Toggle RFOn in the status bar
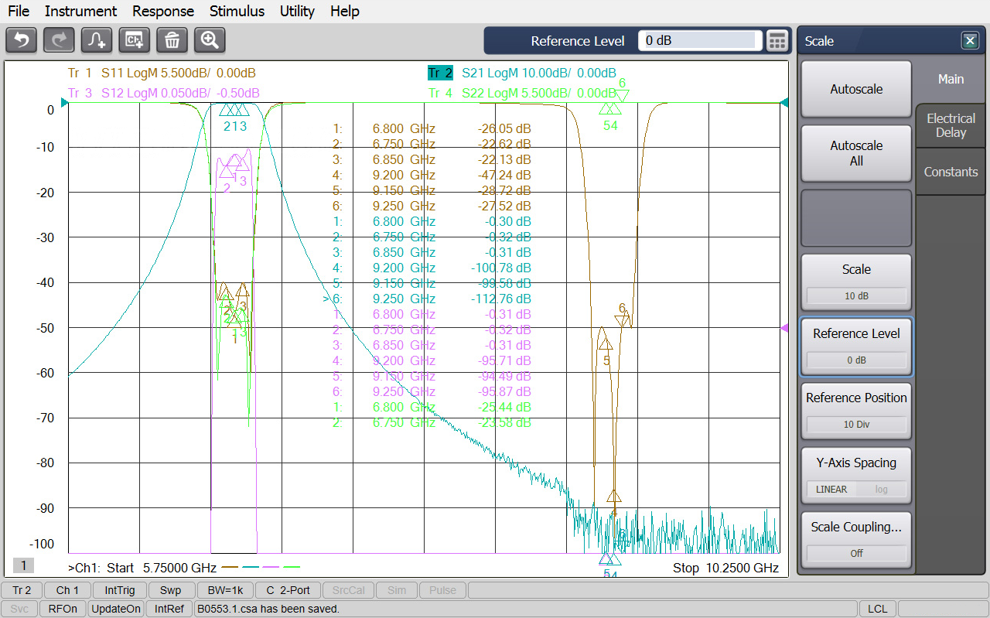Viewport: 990px width, 618px height. pyautogui.click(x=63, y=609)
